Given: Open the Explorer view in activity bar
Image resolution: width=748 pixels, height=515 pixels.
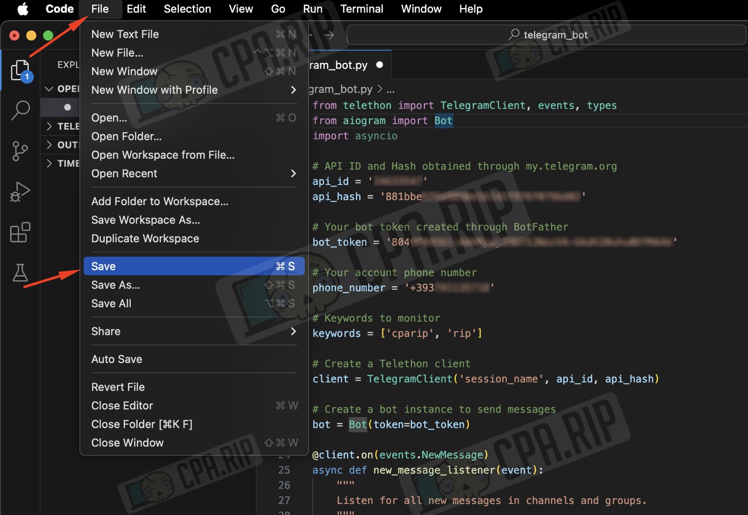Looking at the screenshot, I should click(x=20, y=70).
